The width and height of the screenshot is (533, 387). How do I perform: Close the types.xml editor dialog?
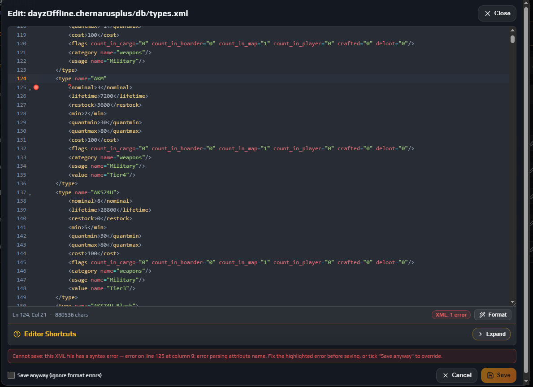coord(497,13)
